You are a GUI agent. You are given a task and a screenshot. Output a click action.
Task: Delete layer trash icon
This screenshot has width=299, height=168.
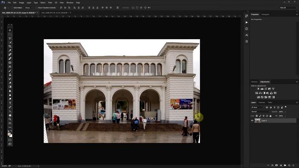[293, 165]
